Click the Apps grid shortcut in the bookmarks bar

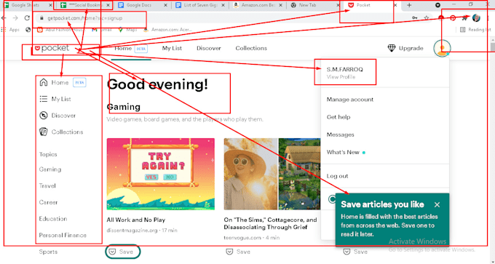pyautogui.click(x=11, y=30)
